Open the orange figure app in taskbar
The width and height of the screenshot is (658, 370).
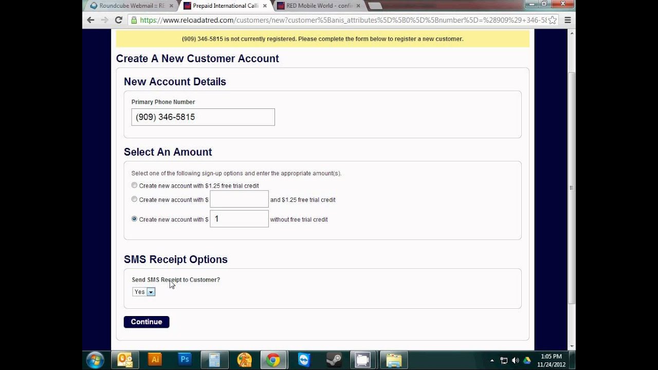click(244, 360)
